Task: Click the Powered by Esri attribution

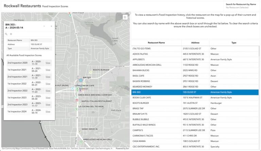Action: (x=122, y=148)
